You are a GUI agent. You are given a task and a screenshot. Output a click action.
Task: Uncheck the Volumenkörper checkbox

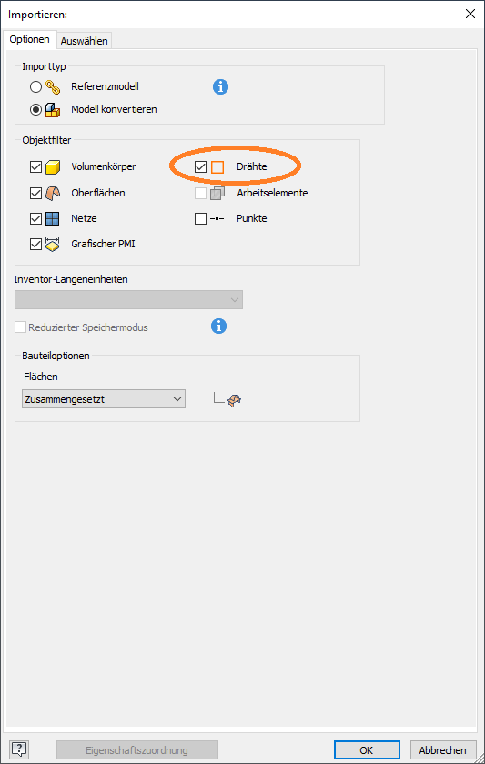(x=35, y=167)
